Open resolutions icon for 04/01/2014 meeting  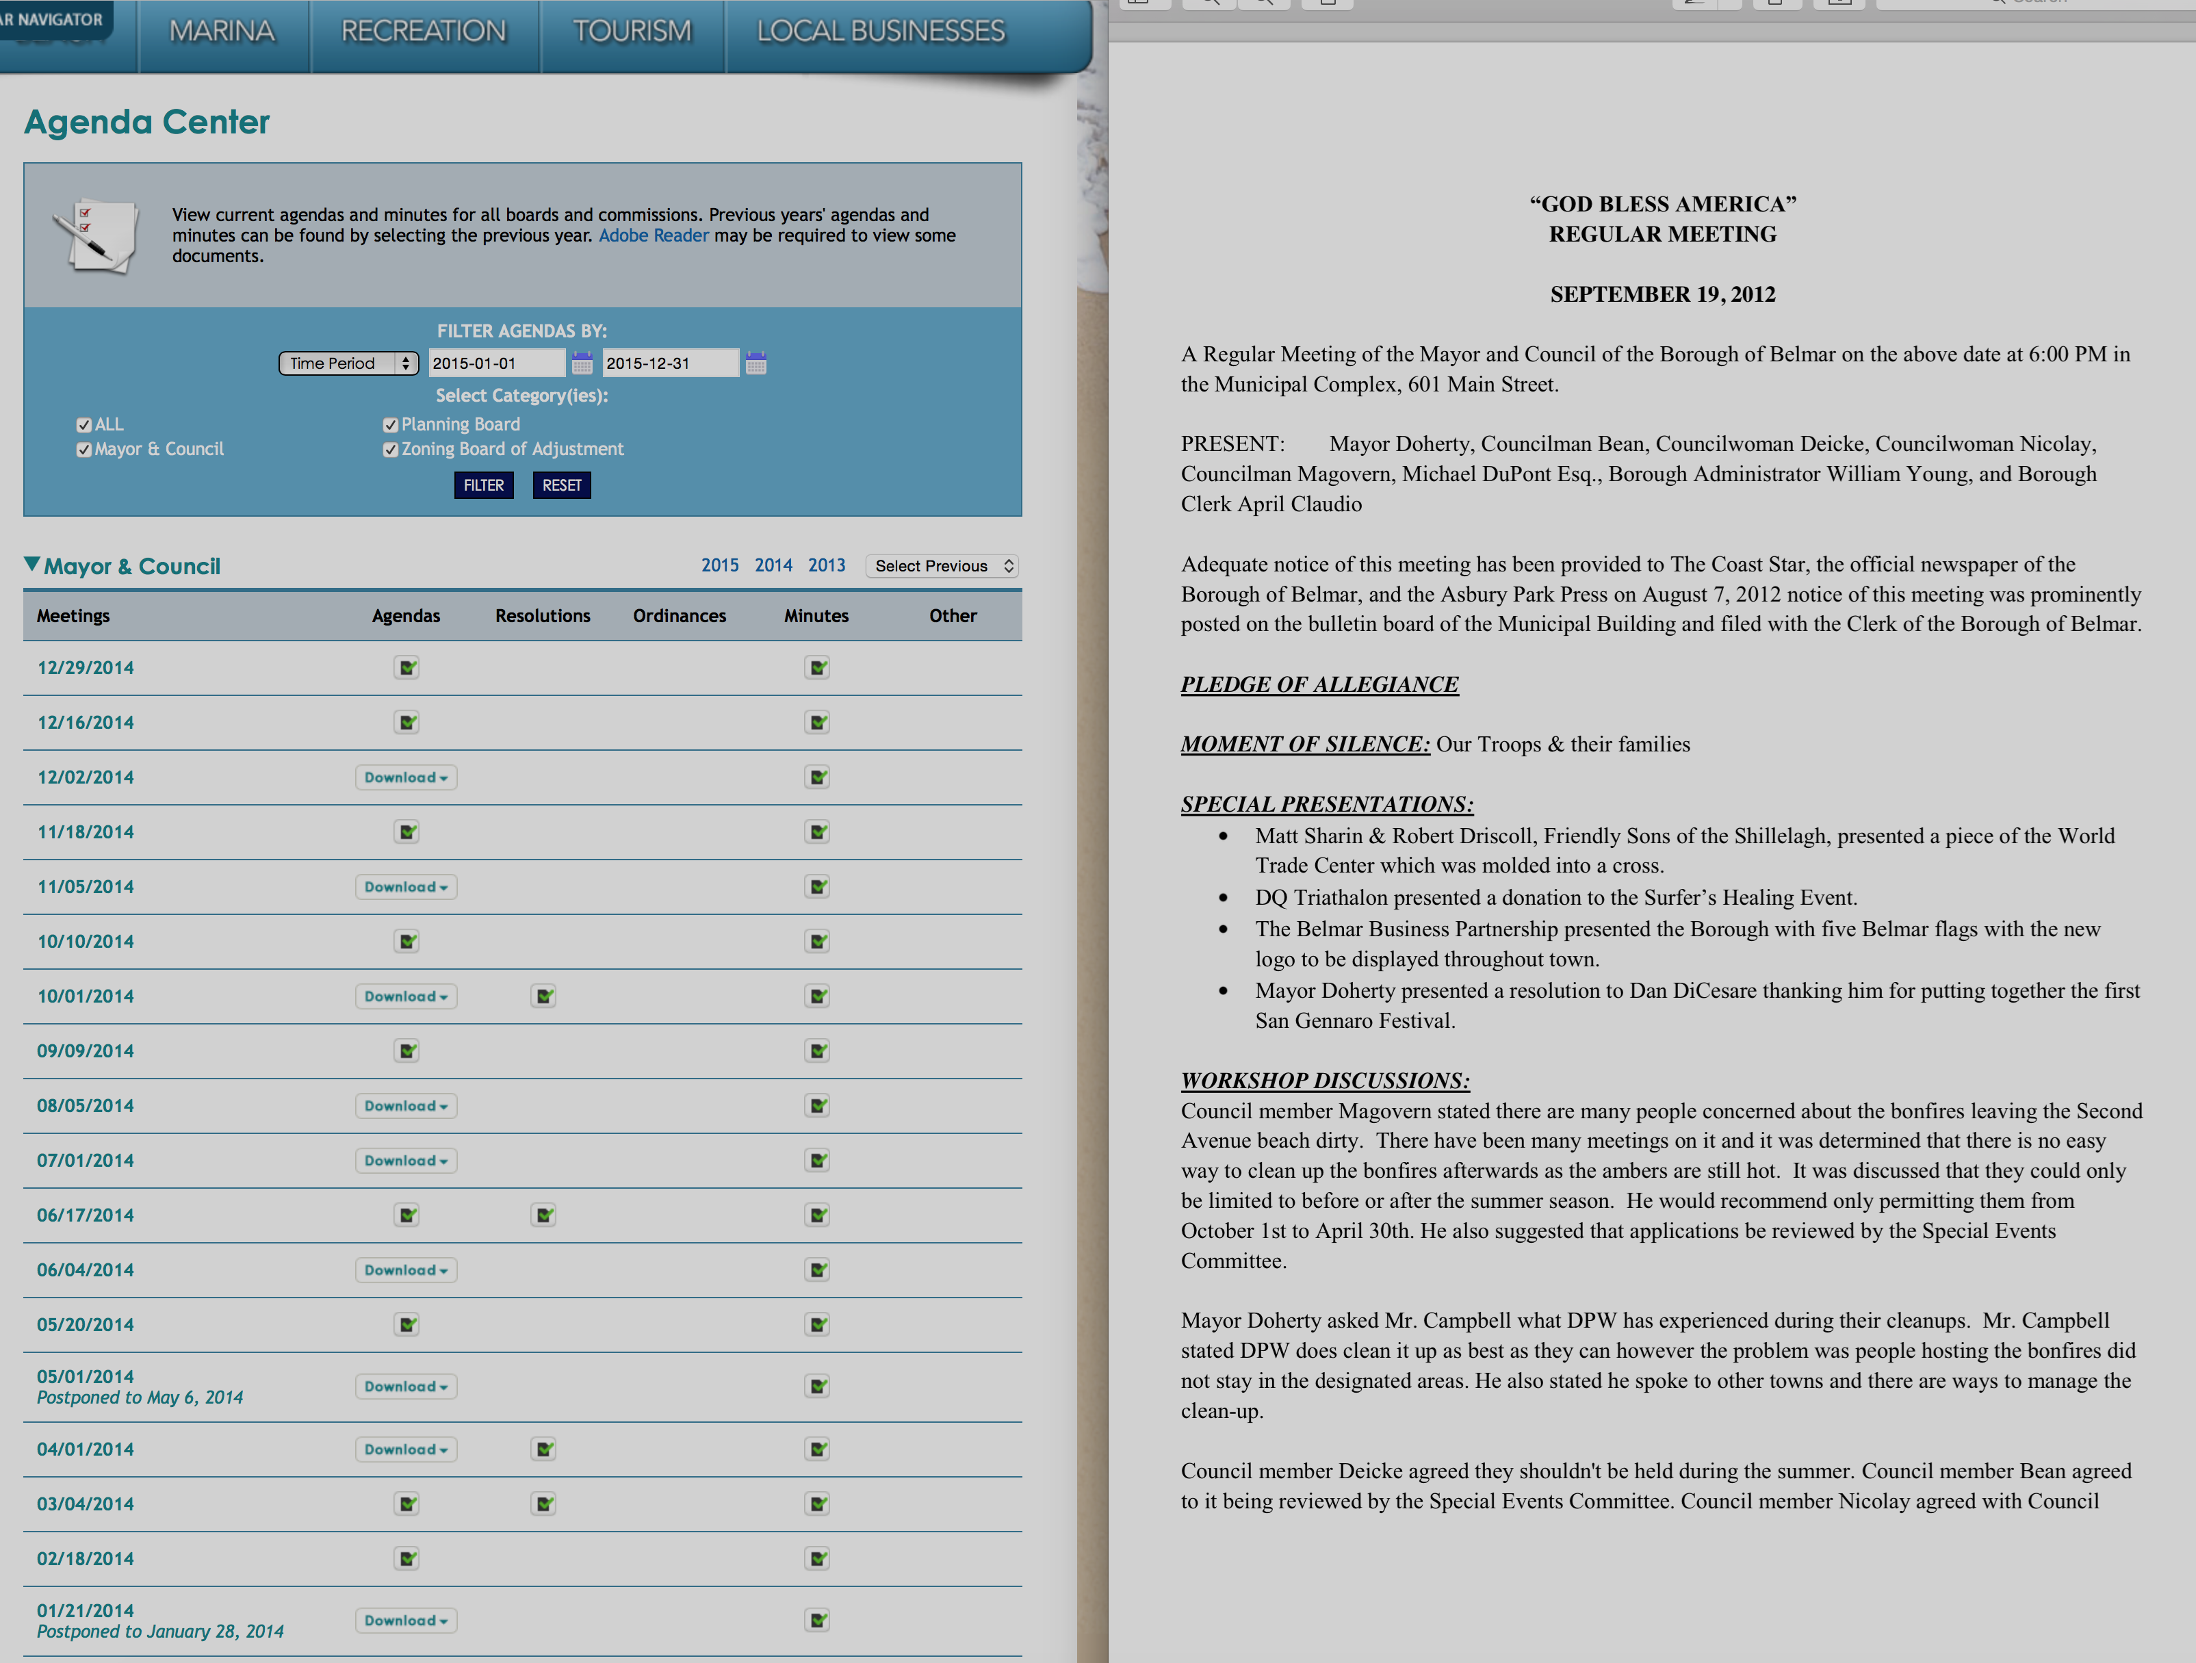tap(543, 1449)
